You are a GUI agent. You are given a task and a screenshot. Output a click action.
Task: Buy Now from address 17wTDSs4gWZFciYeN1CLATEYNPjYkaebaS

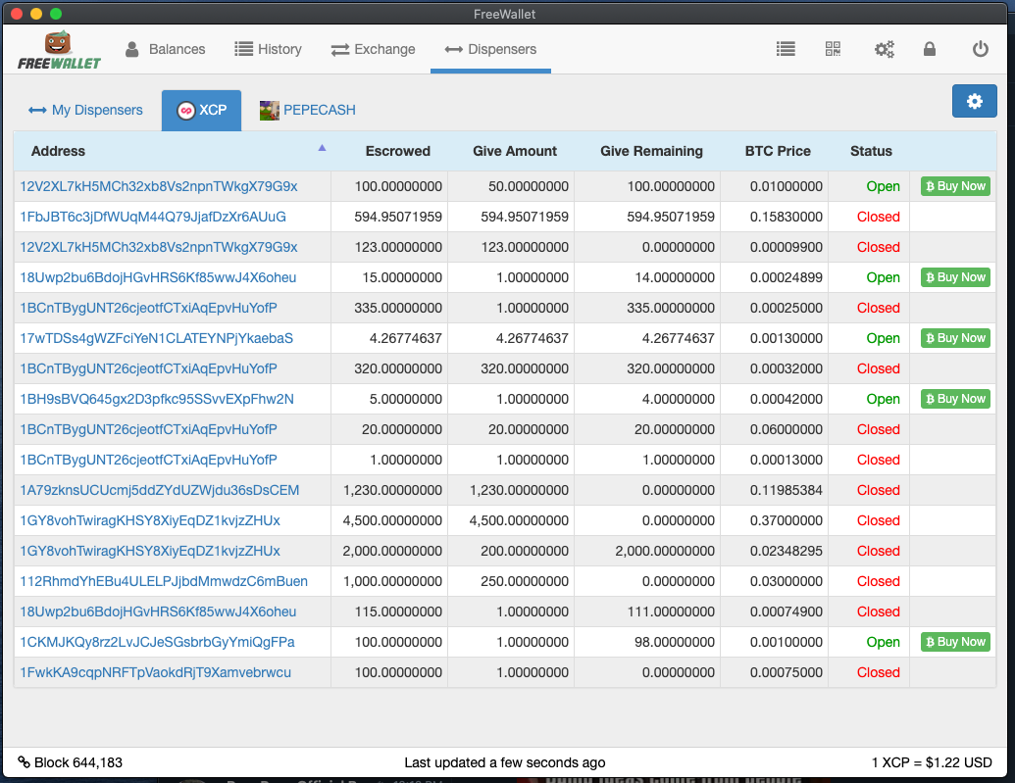955,338
